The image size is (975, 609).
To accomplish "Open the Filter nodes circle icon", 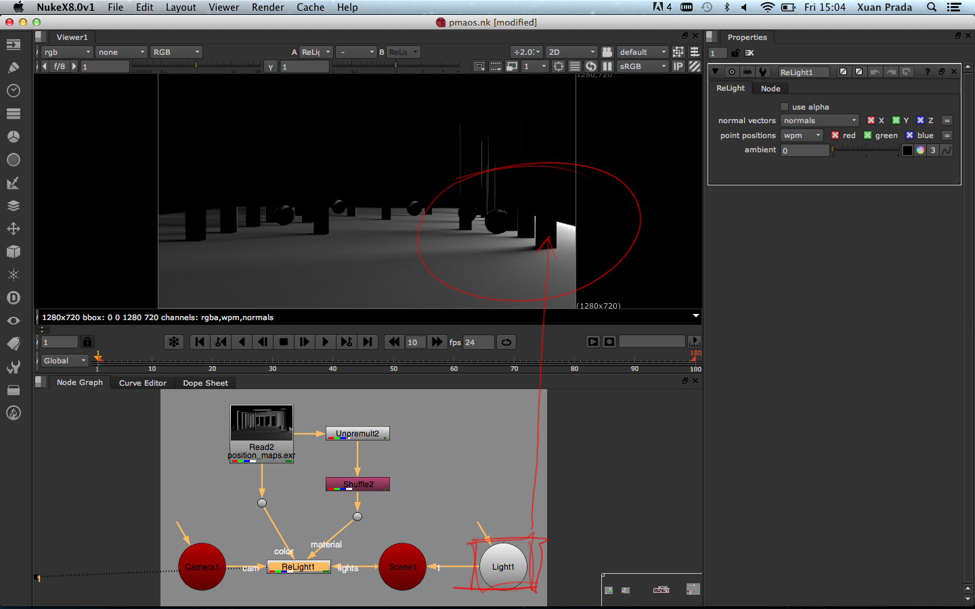I will [13, 160].
